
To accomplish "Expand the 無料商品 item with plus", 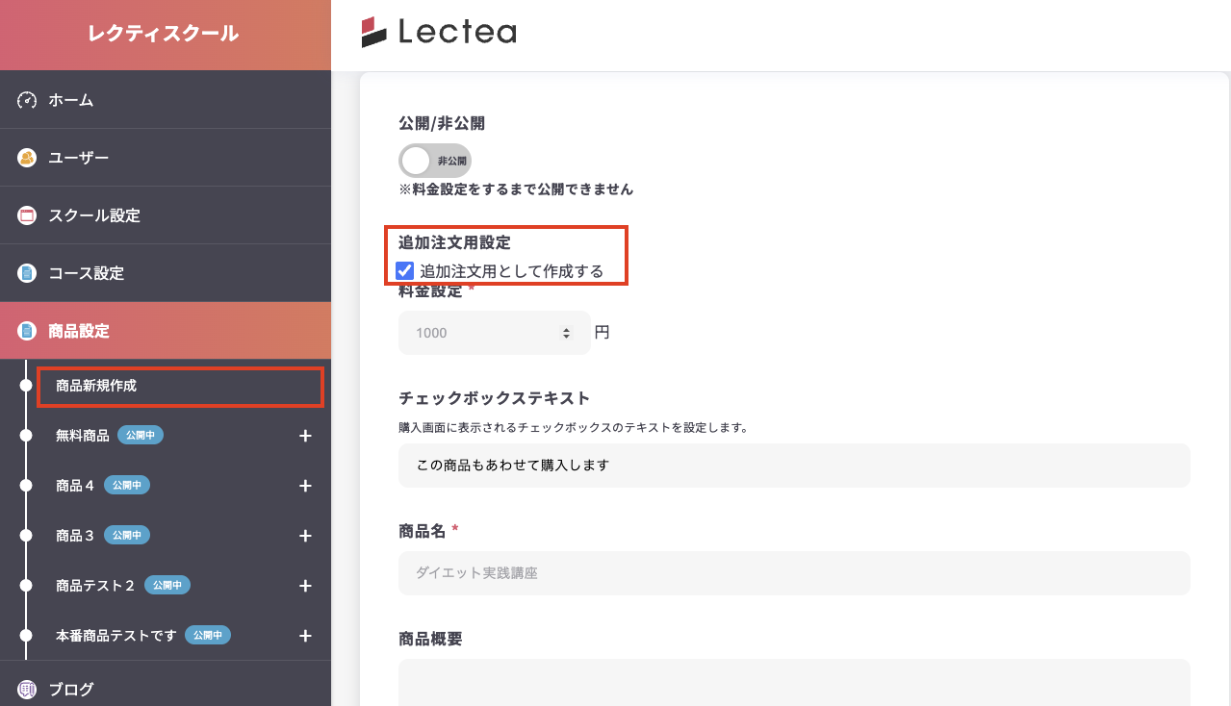I will 305,436.
